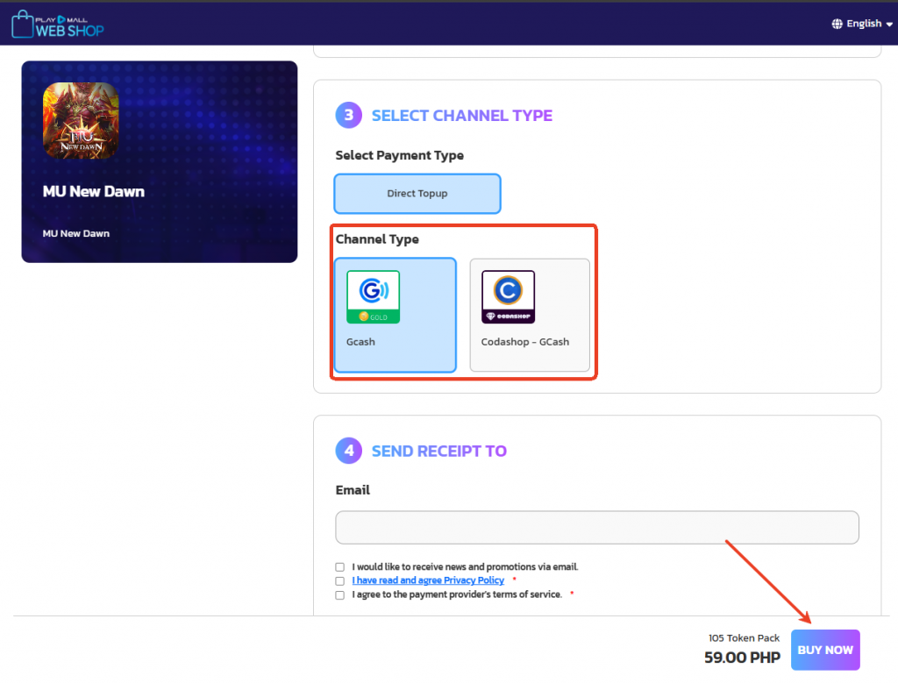Screen dimensions: 898x683
Task: Tick the Privacy Policy agreement checkbox
Action: [x=339, y=580]
